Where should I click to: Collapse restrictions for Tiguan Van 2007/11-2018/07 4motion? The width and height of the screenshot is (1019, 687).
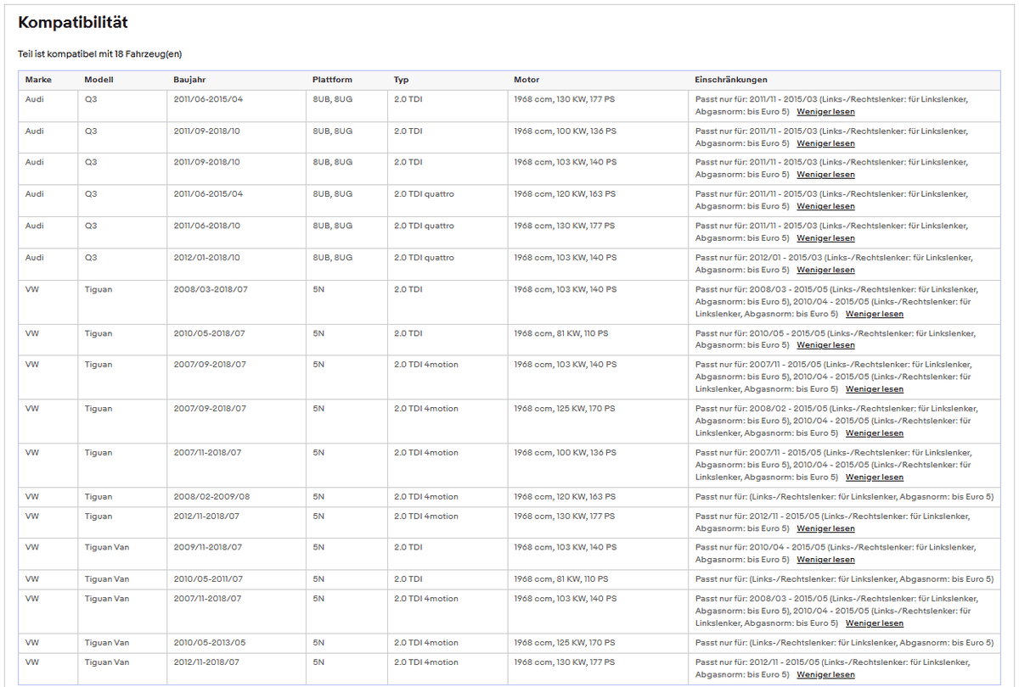point(875,623)
